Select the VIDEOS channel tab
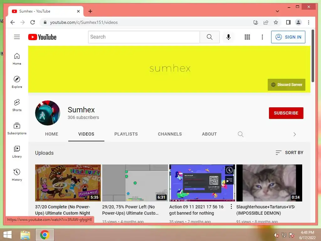The width and height of the screenshot is (321, 241). click(86, 134)
